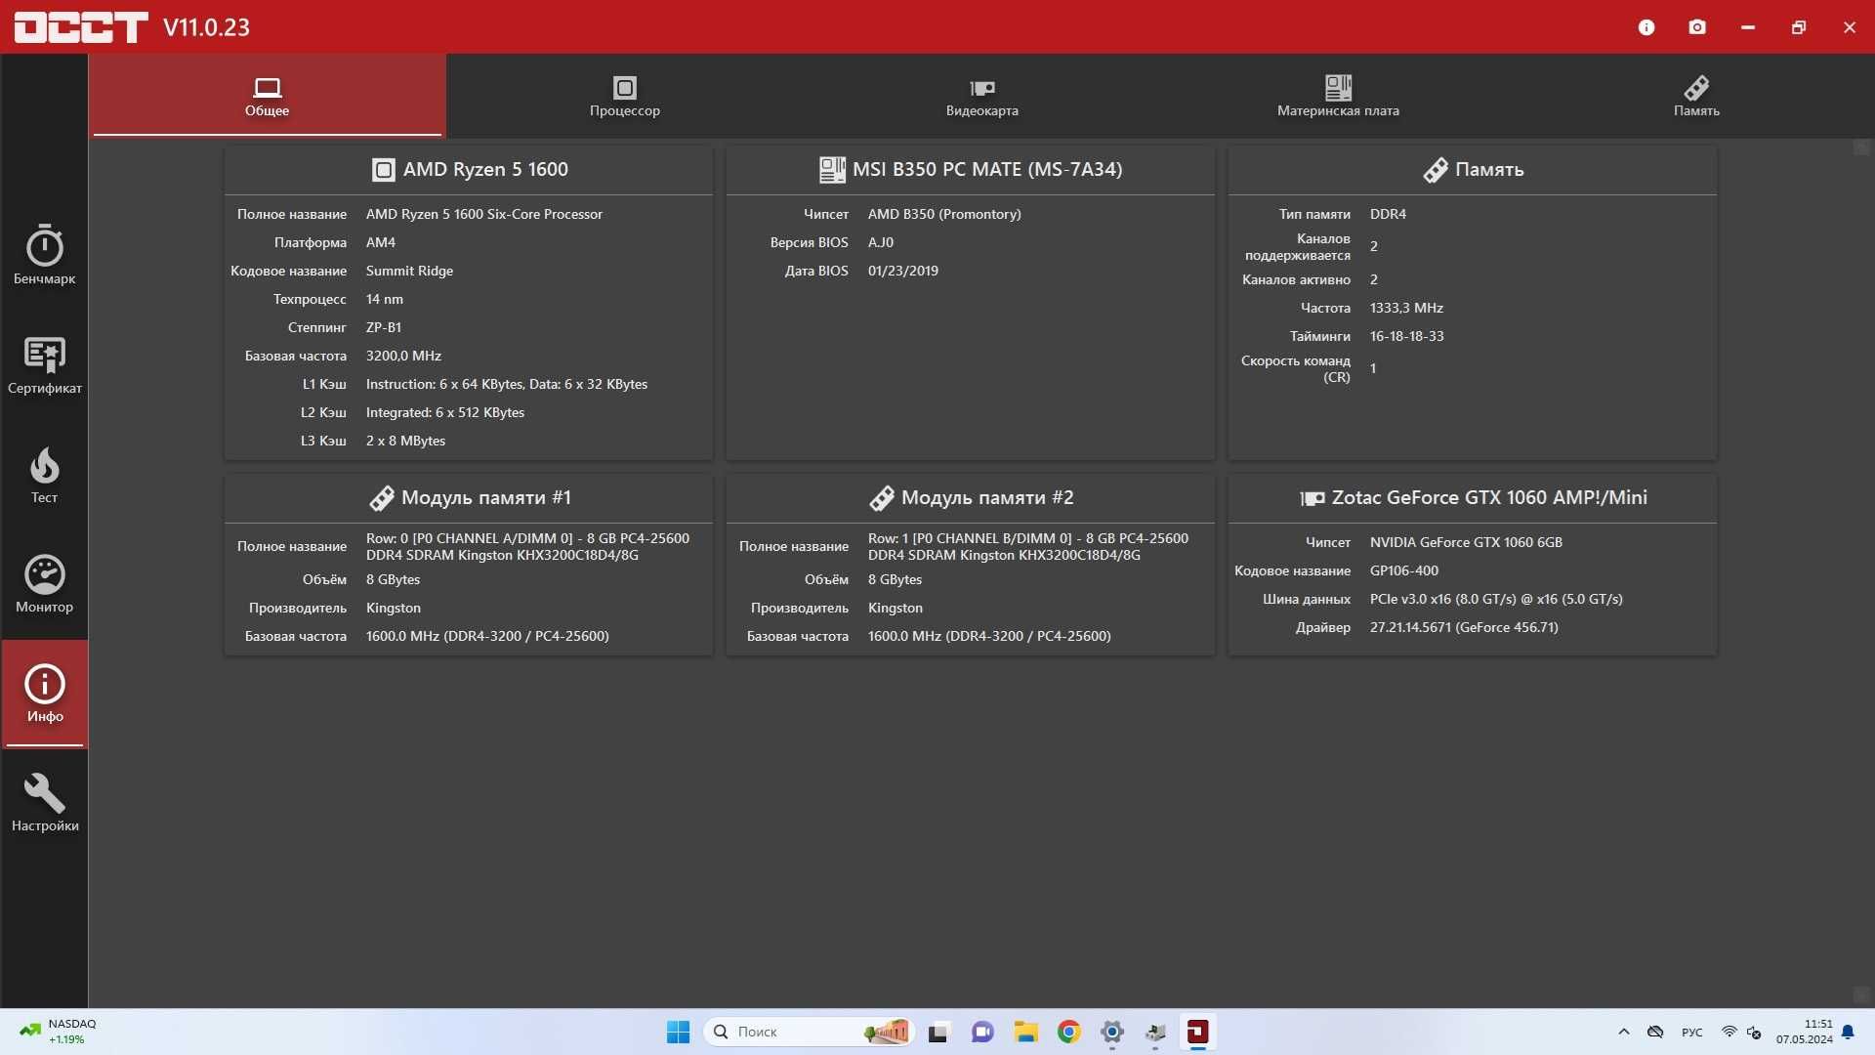The height and width of the screenshot is (1055, 1875).
Task: Switch to the Общее tab
Action: pyautogui.click(x=267, y=96)
